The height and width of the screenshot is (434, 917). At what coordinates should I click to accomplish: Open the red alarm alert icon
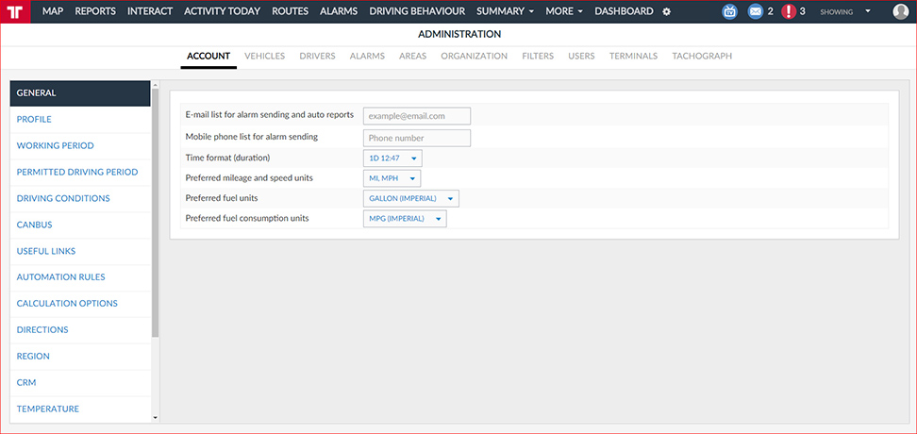coord(789,12)
